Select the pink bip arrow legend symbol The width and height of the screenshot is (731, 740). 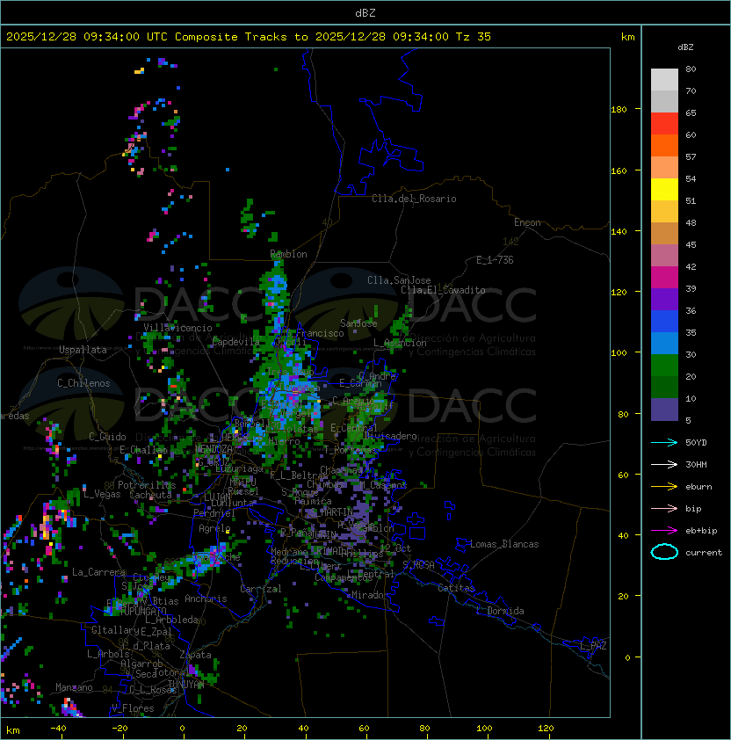(x=664, y=508)
